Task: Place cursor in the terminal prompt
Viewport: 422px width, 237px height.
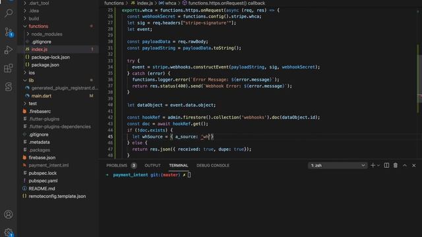Action: (189, 175)
